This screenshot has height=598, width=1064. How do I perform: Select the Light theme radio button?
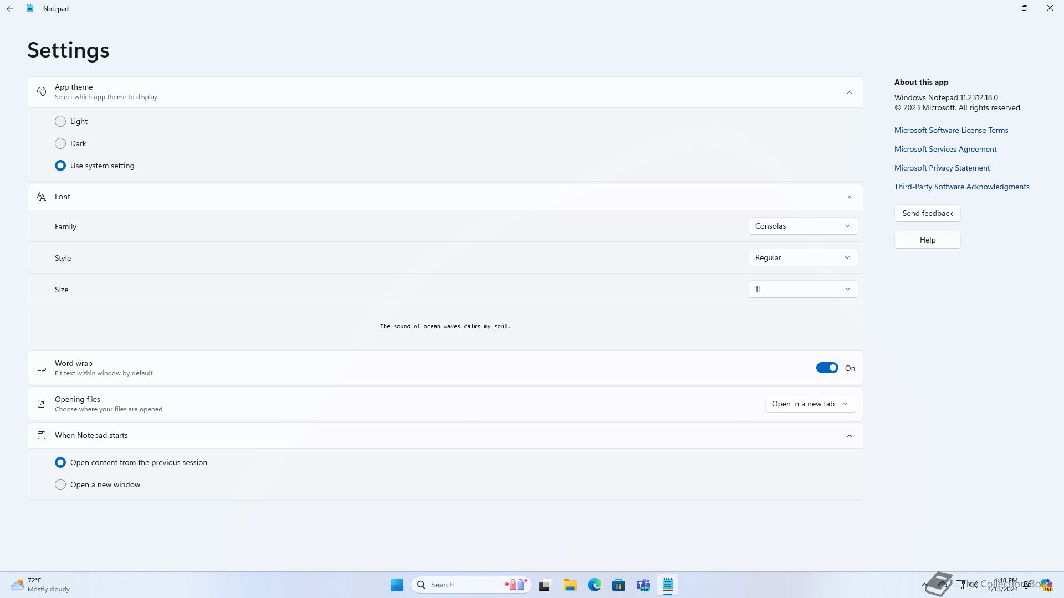[x=60, y=121]
